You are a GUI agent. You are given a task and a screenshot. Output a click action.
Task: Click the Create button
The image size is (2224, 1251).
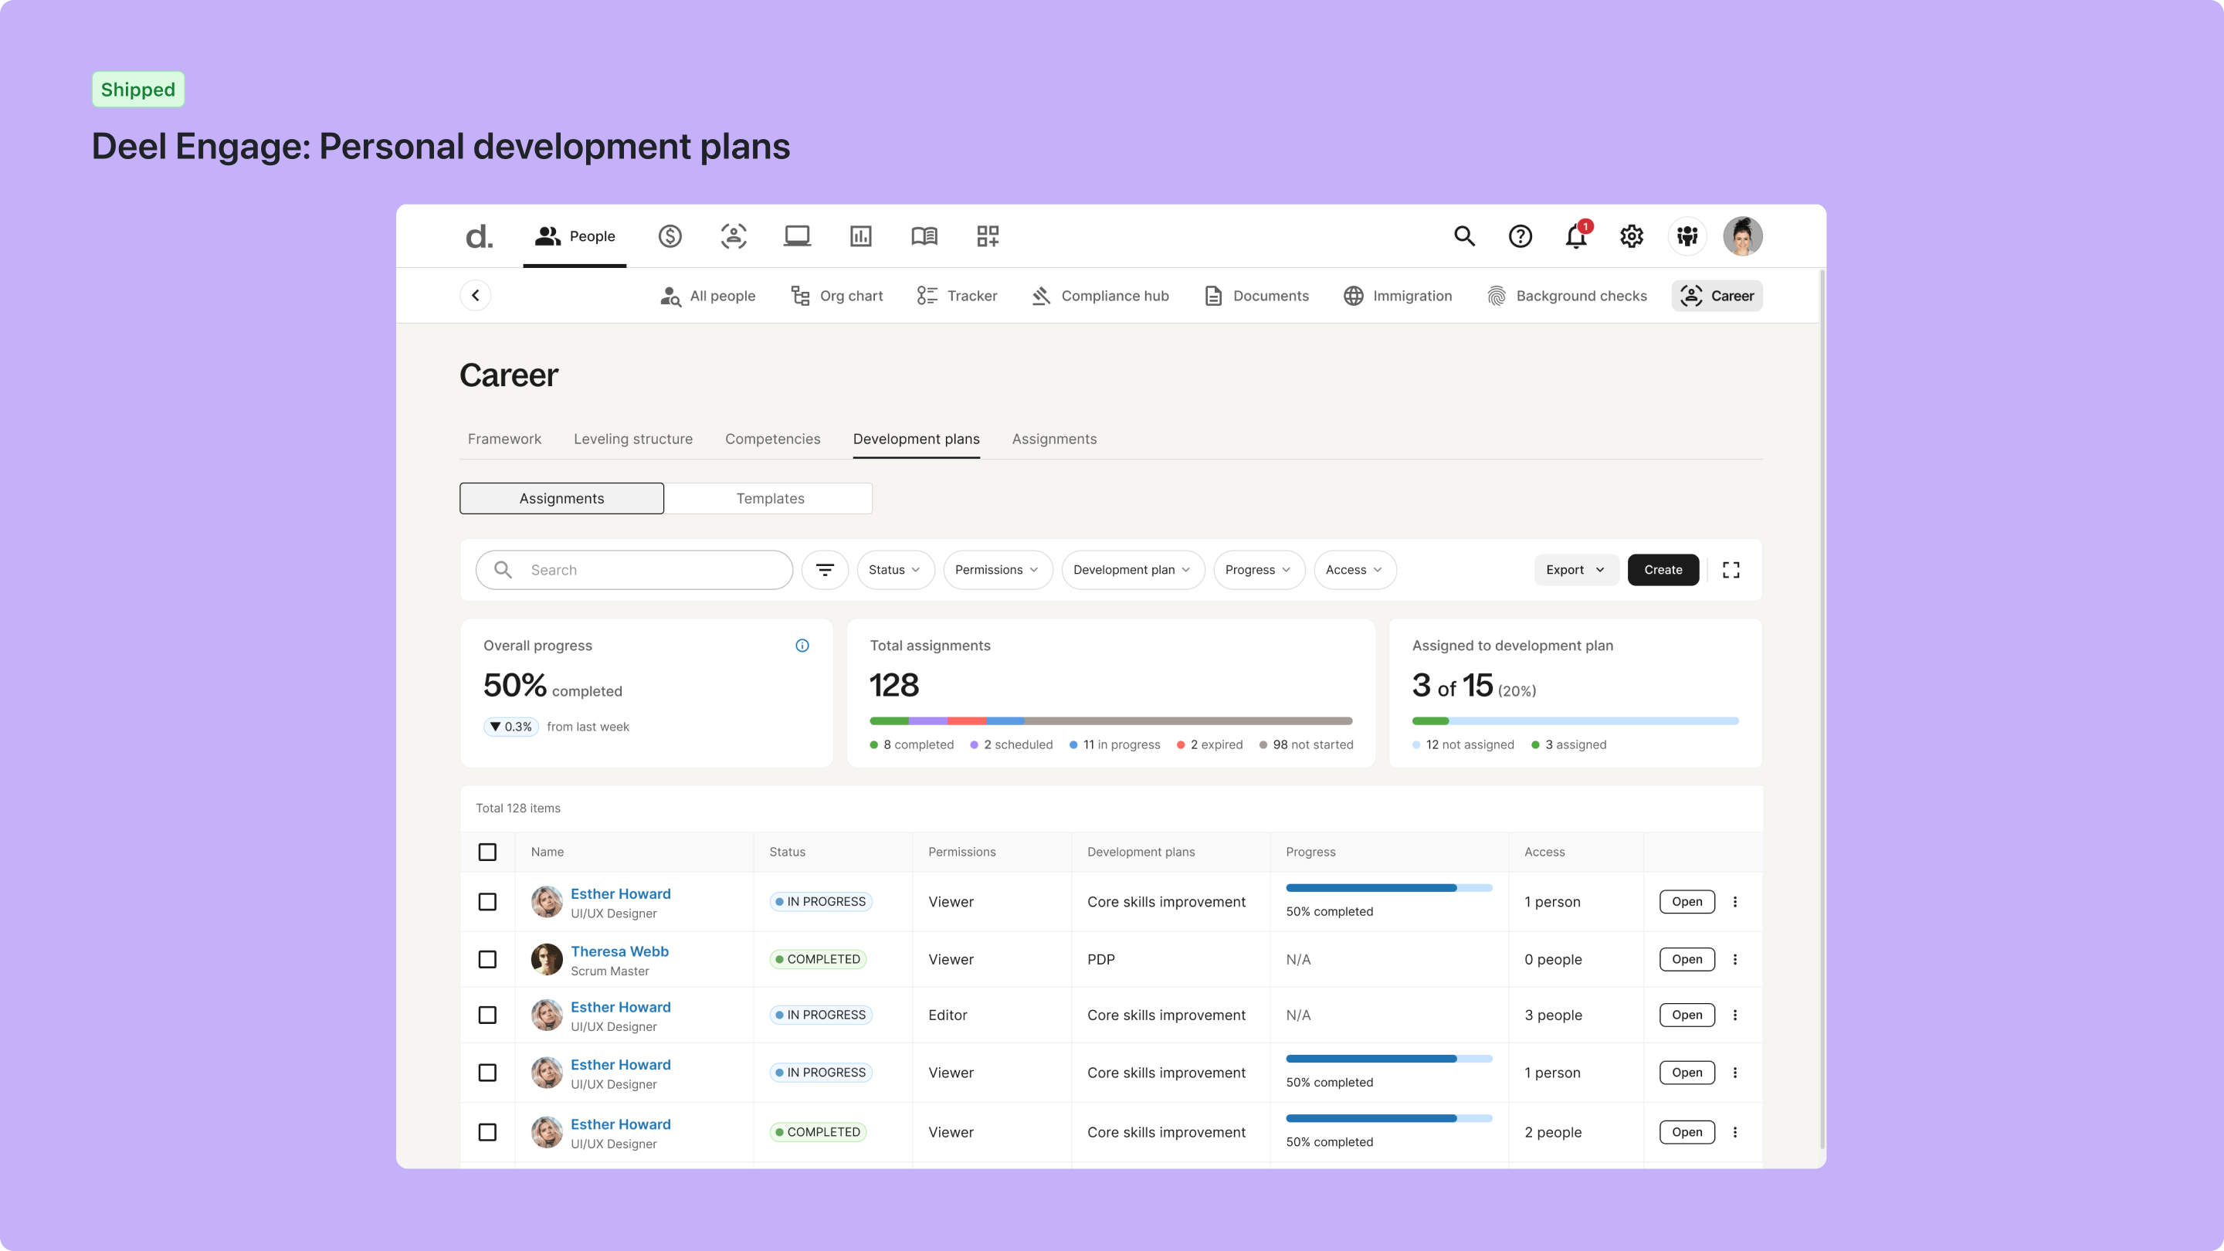1662,570
